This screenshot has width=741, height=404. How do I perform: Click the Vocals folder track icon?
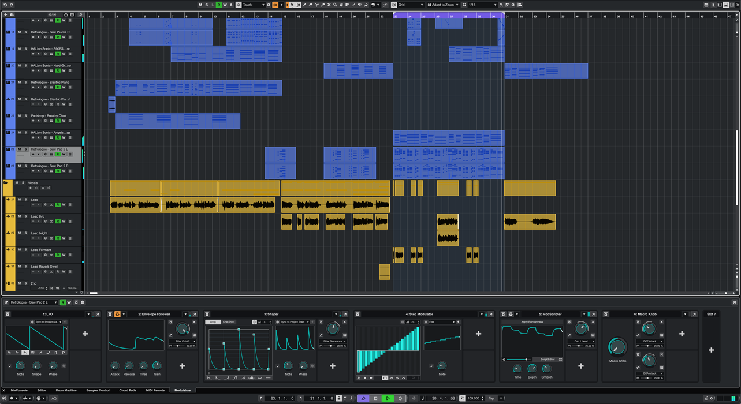coord(5,183)
